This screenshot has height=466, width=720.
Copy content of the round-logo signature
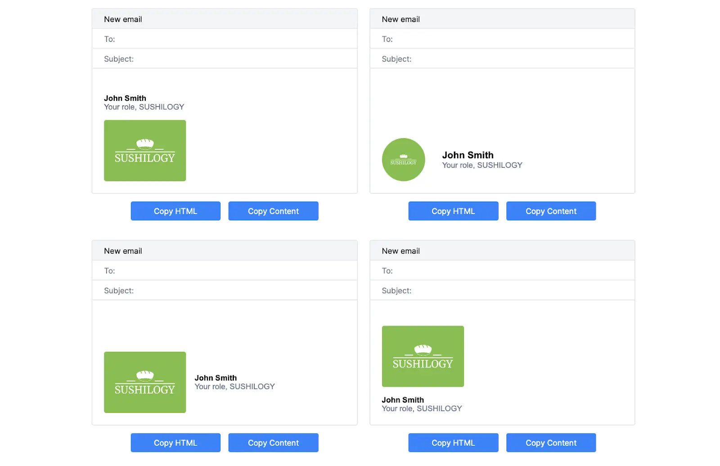pyautogui.click(x=551, y=211)
